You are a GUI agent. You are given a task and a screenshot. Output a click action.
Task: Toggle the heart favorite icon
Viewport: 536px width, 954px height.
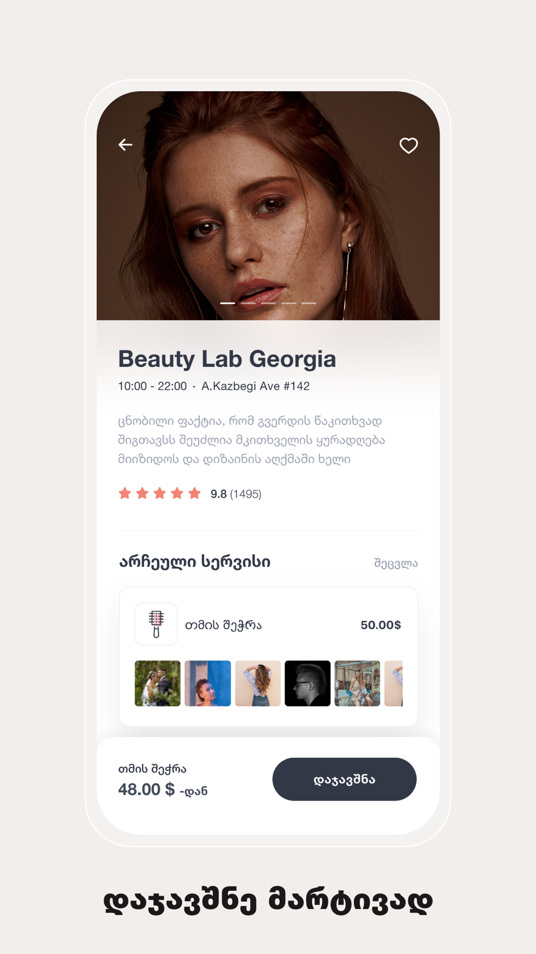408,145
